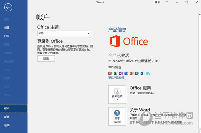
Task: Open 选项 in the sidebar
Action: coord(7,125)
